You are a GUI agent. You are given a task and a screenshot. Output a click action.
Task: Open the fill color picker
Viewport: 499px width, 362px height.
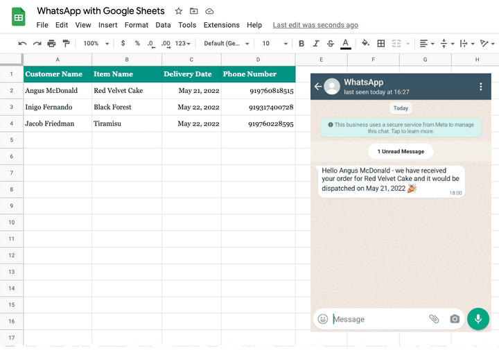(365, 43)
